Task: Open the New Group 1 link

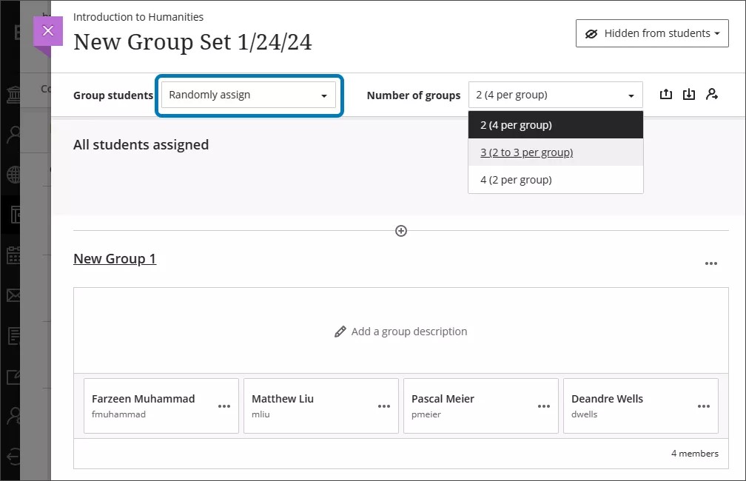Action: tap(115, 258)
